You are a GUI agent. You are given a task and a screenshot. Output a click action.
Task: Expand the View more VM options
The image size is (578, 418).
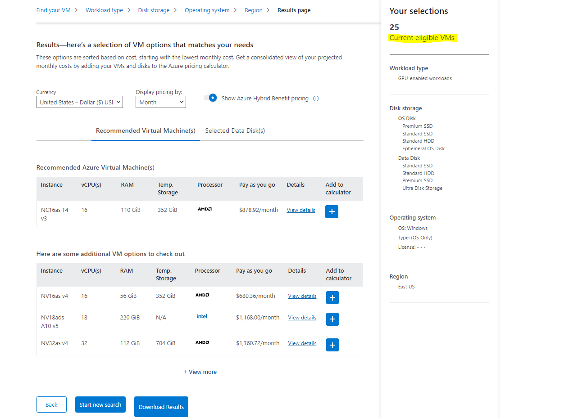[200, 372]
